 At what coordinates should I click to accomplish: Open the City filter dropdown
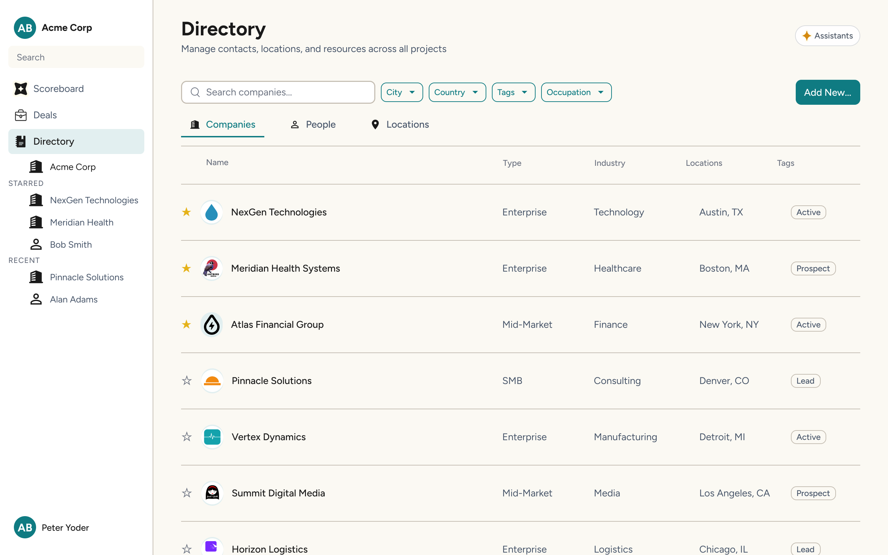(402, 92)
